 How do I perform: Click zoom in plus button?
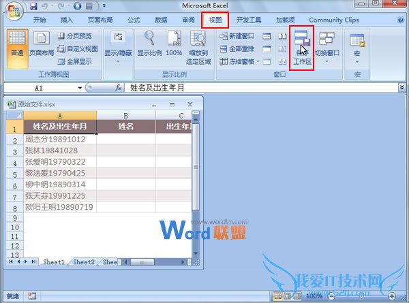pyautogui.click(x=392, y=296)
